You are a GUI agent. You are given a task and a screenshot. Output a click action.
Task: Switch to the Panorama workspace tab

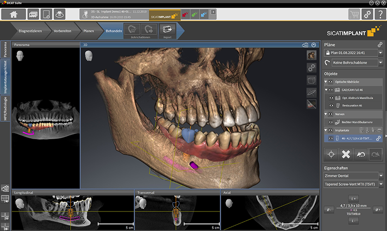click(5, 49)
